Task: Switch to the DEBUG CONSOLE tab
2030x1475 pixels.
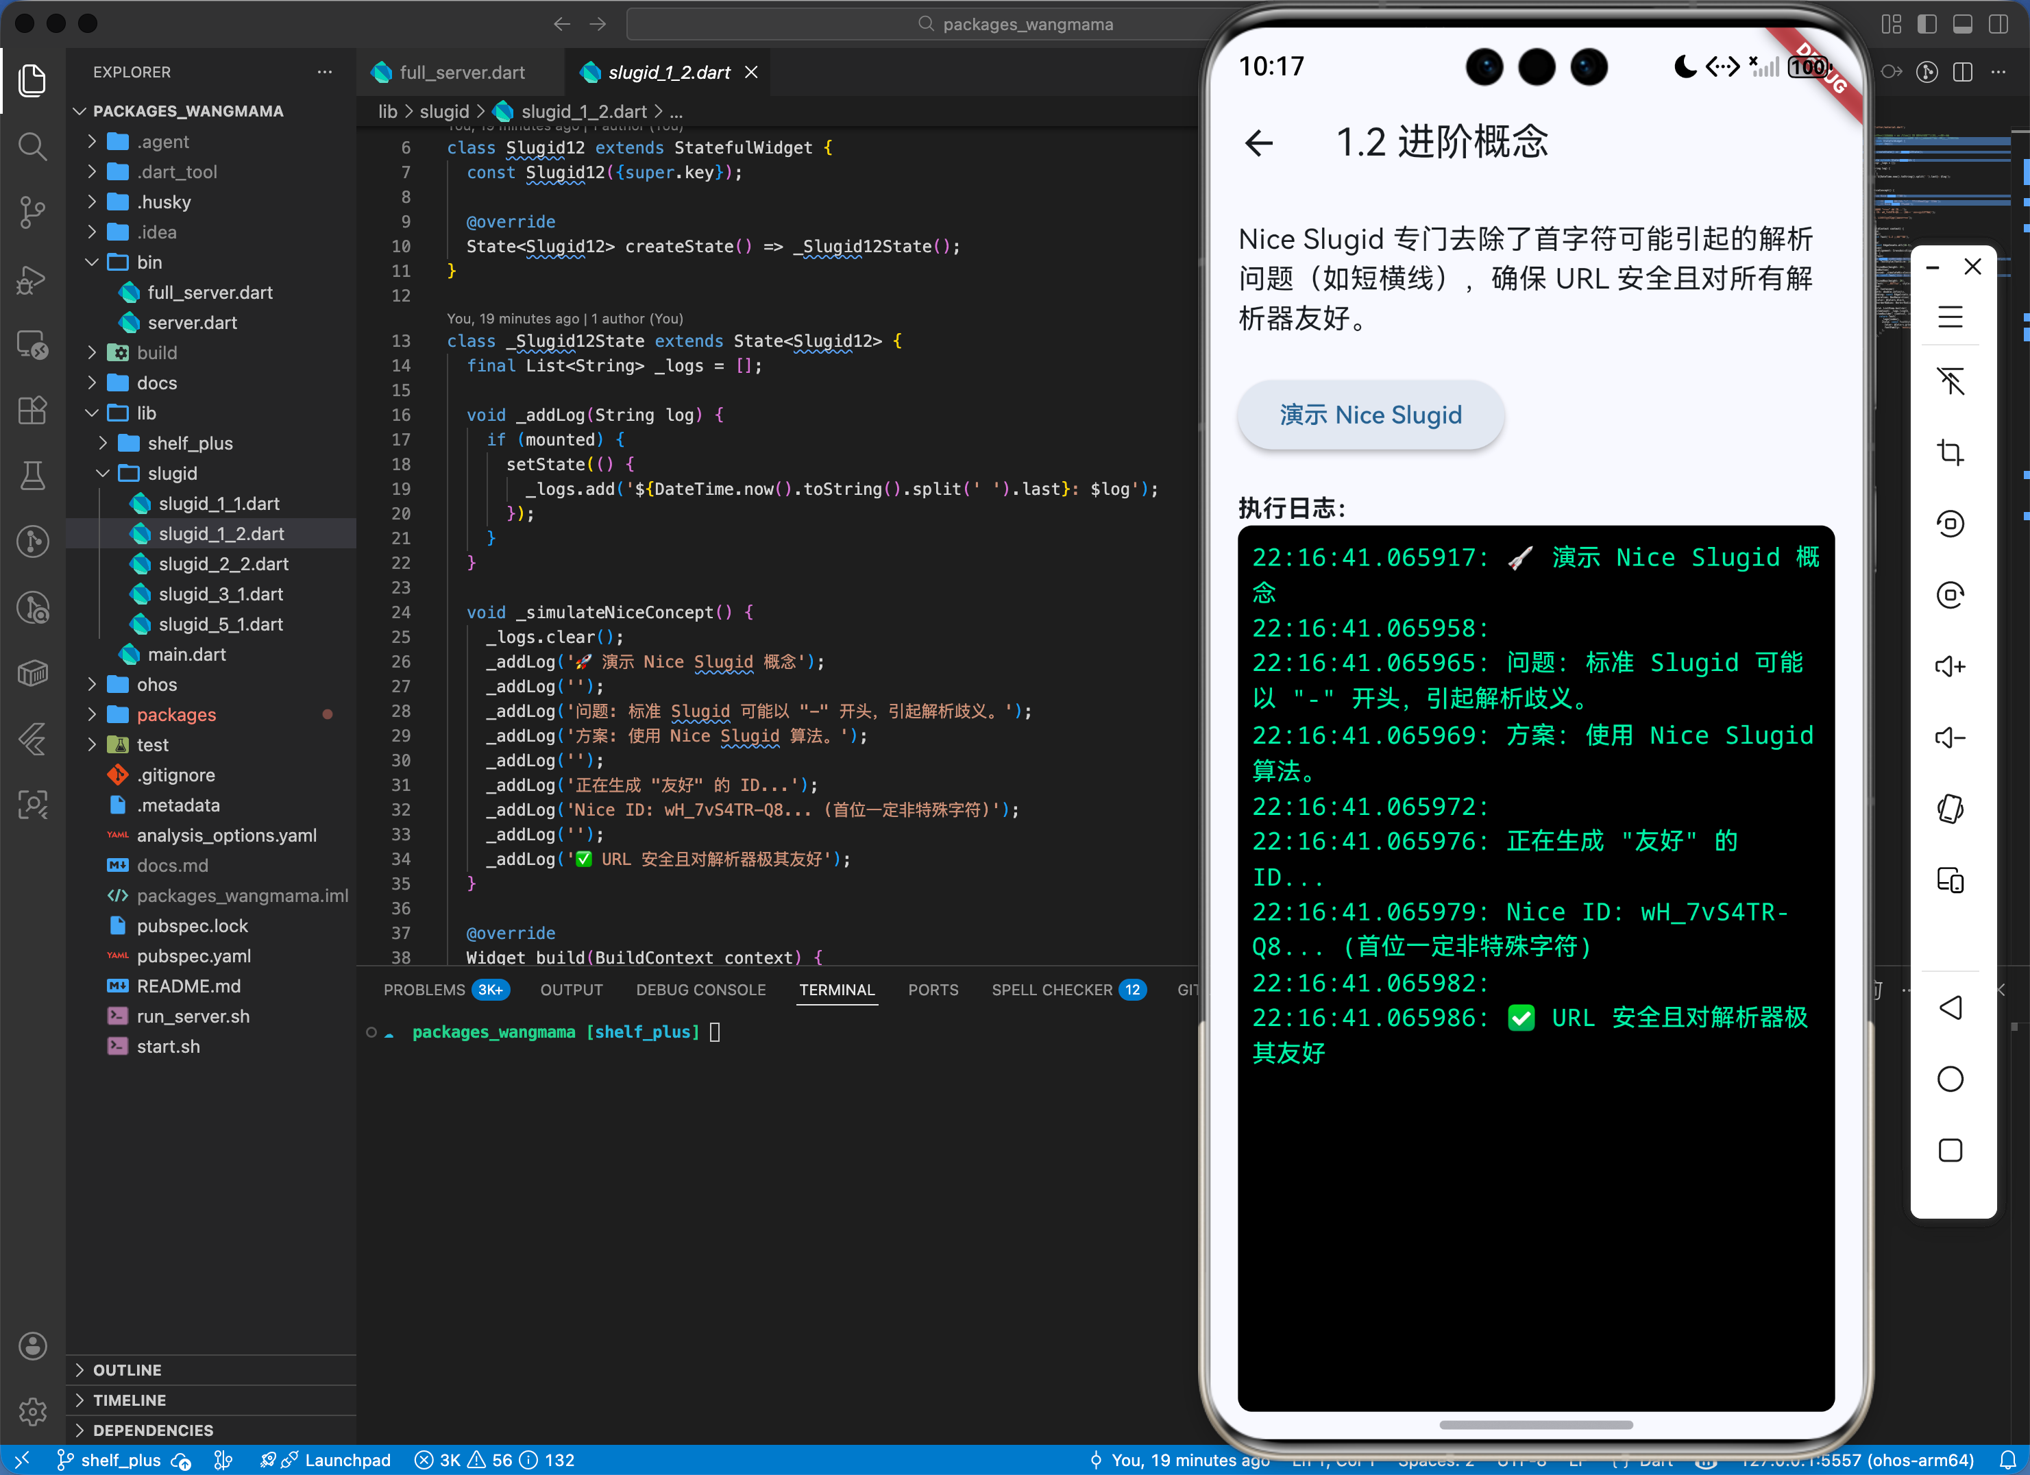Action: coord(700,990)
